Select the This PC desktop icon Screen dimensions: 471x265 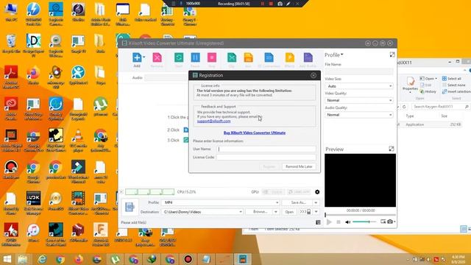point(11,12)
